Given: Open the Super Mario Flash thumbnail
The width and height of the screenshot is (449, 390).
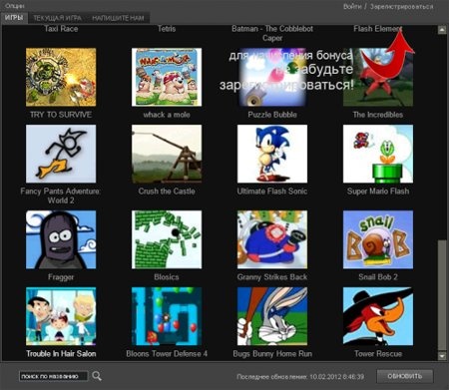Looking at the screenshot, I should (x=378, y=154).
